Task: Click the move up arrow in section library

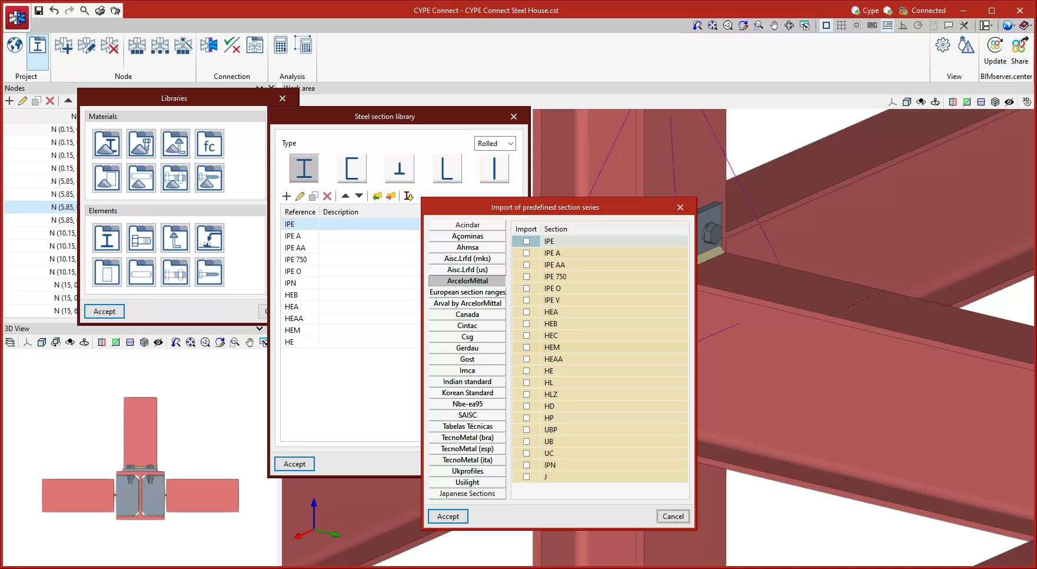Action: pyautogui.click(x=345, y=196)
